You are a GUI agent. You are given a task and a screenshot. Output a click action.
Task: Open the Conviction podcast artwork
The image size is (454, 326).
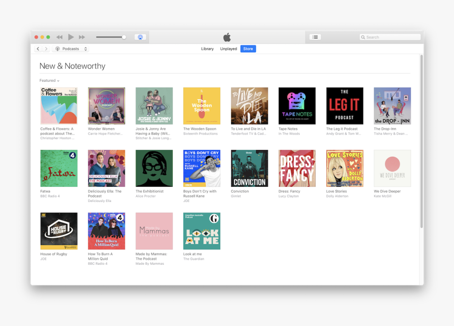[x=249, y=168]
